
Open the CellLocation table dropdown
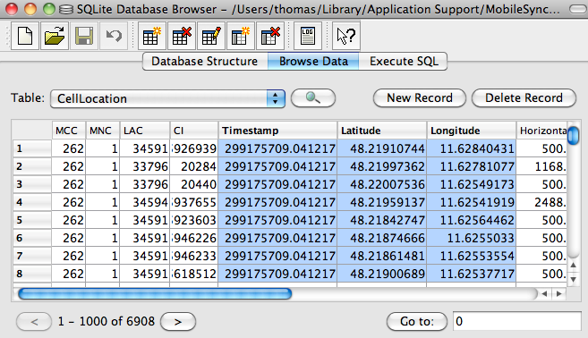pos(167,98)
